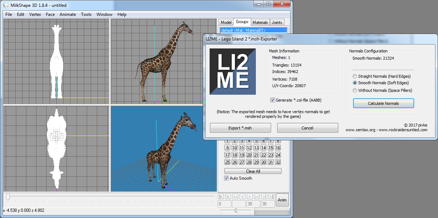Click the 3D perspective viewport with blue background
The height and width of the screenshot is (218, 438).
[x=164, y=149]
